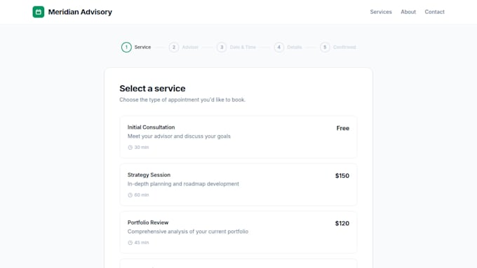Open the Contact nav link
The image size is (477, 268).
click(434, 12)
